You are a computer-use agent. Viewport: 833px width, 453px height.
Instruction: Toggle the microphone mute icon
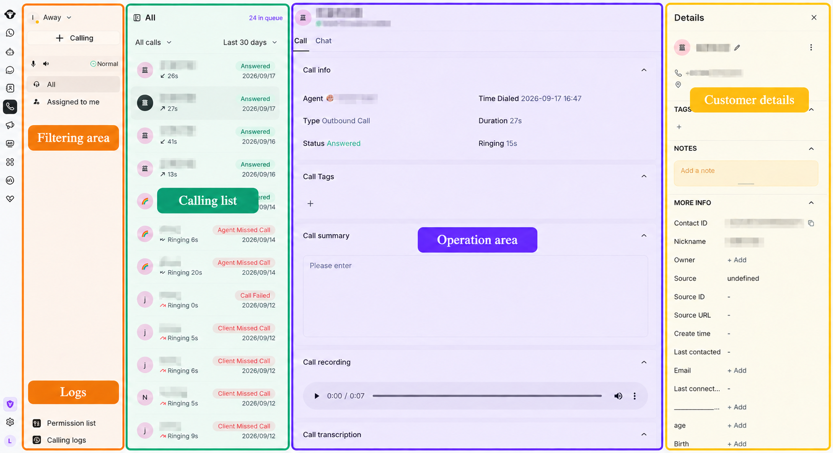[x=33, y=64]
